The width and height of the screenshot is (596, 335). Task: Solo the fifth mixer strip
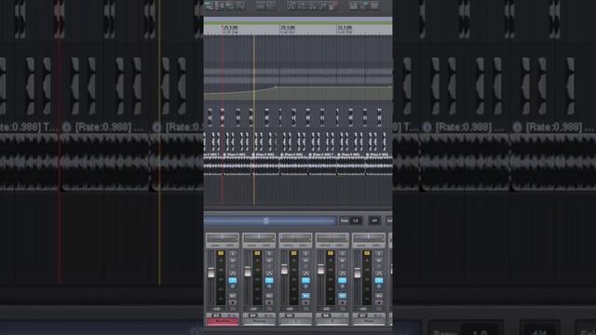pyautogui.click(x=379, y=253)
